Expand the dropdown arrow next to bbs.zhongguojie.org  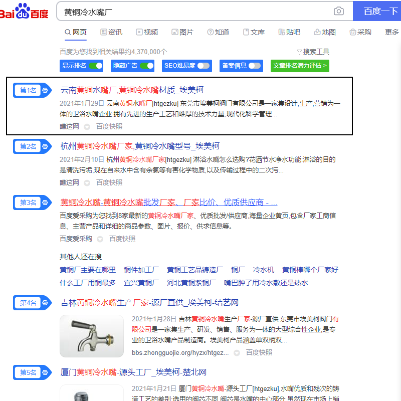(x=237, y=353)
